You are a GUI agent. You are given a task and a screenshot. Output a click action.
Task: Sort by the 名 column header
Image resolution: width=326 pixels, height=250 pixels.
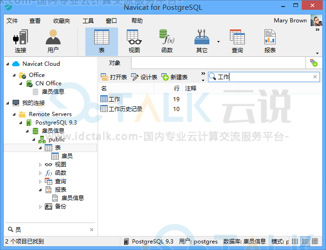[126, 89]
